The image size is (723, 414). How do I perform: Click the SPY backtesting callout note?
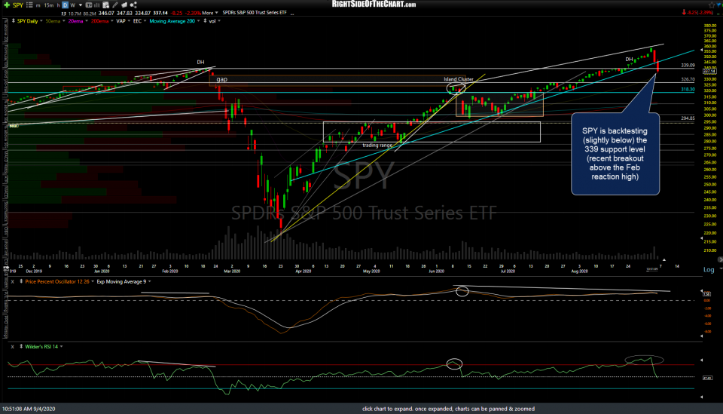(615, 154)
